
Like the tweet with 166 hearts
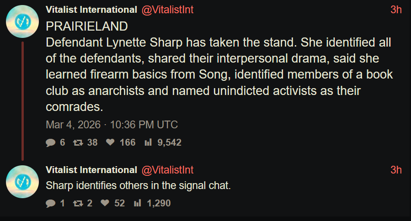coord(110,142)
